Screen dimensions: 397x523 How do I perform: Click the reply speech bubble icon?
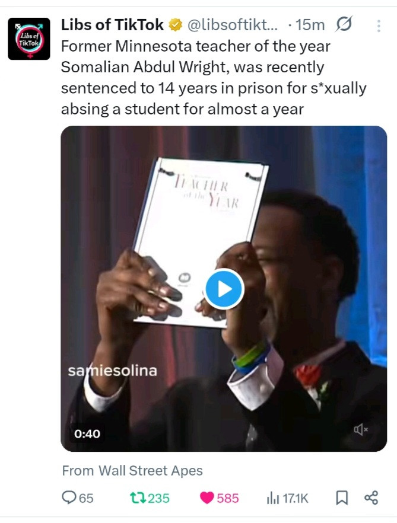click(69, 498)
